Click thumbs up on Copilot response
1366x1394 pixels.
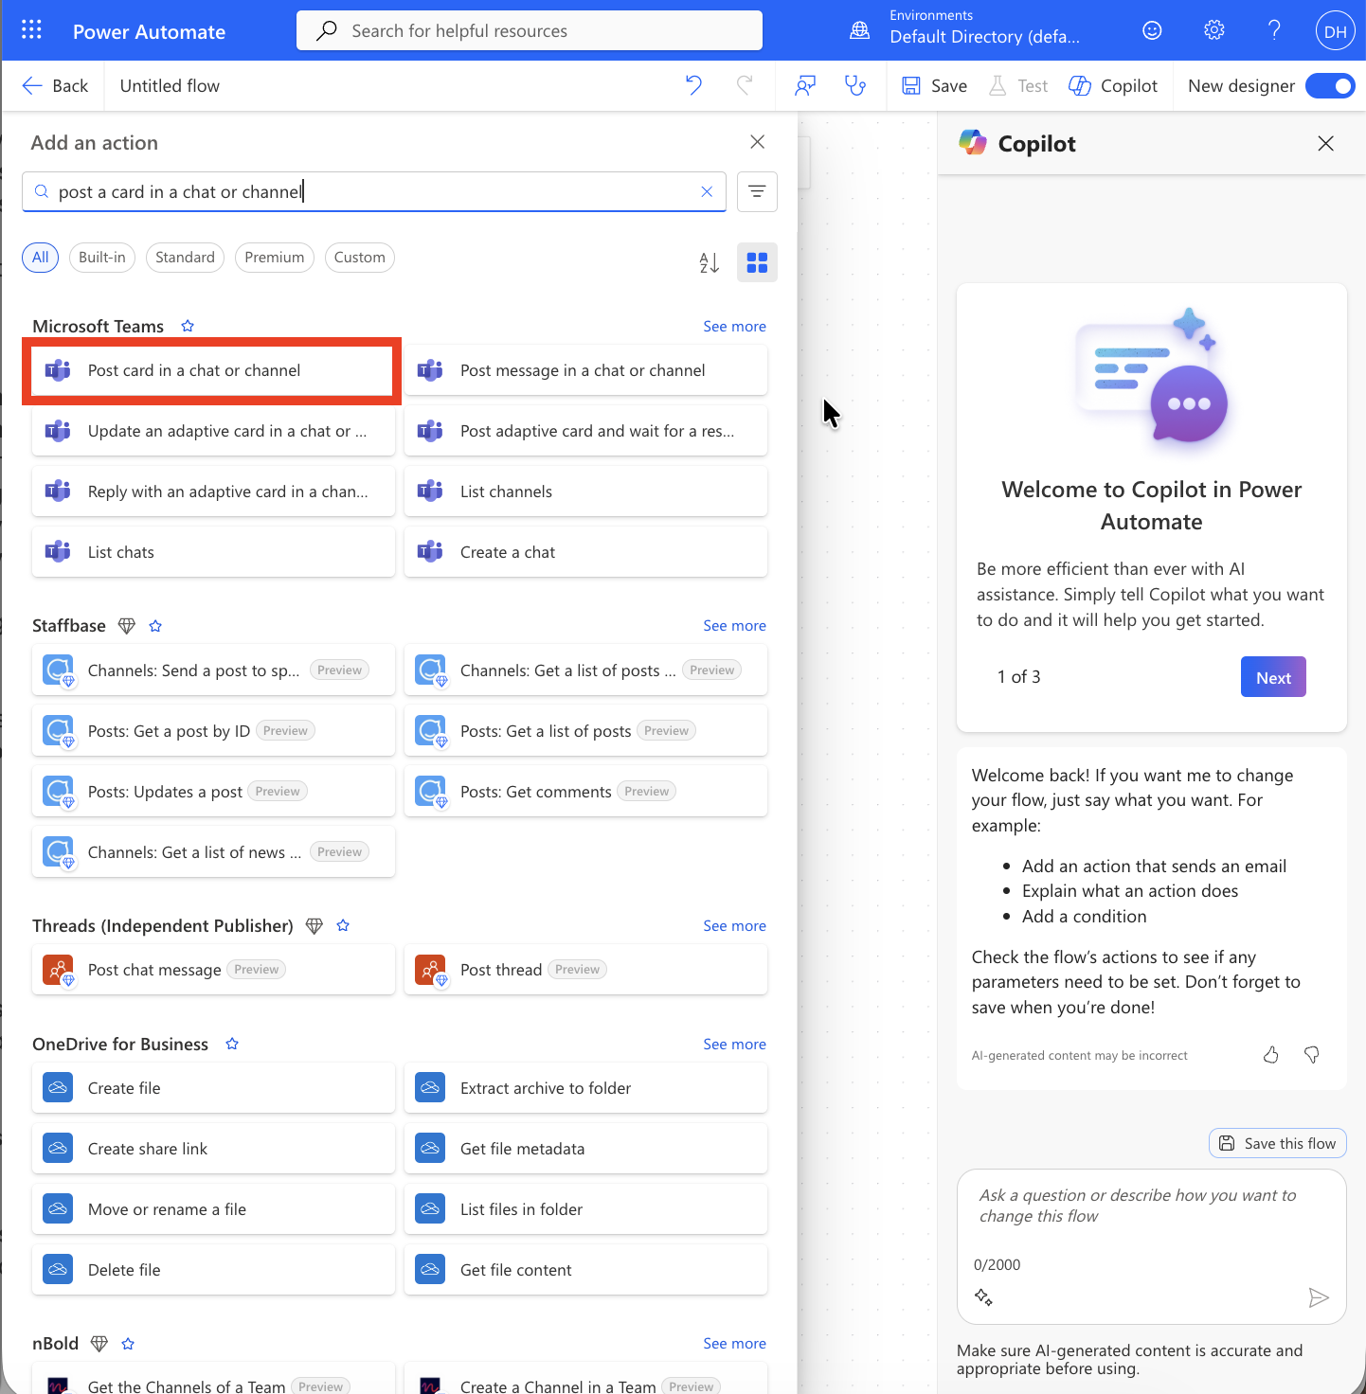pos(1270,1055)
